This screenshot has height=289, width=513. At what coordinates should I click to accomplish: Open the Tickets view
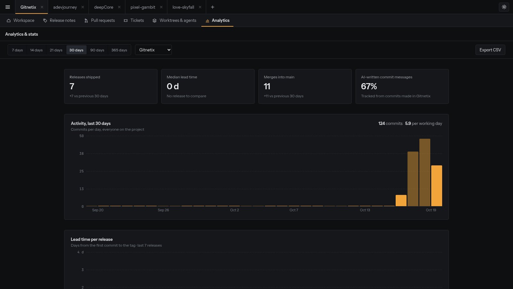pos(134,21)
